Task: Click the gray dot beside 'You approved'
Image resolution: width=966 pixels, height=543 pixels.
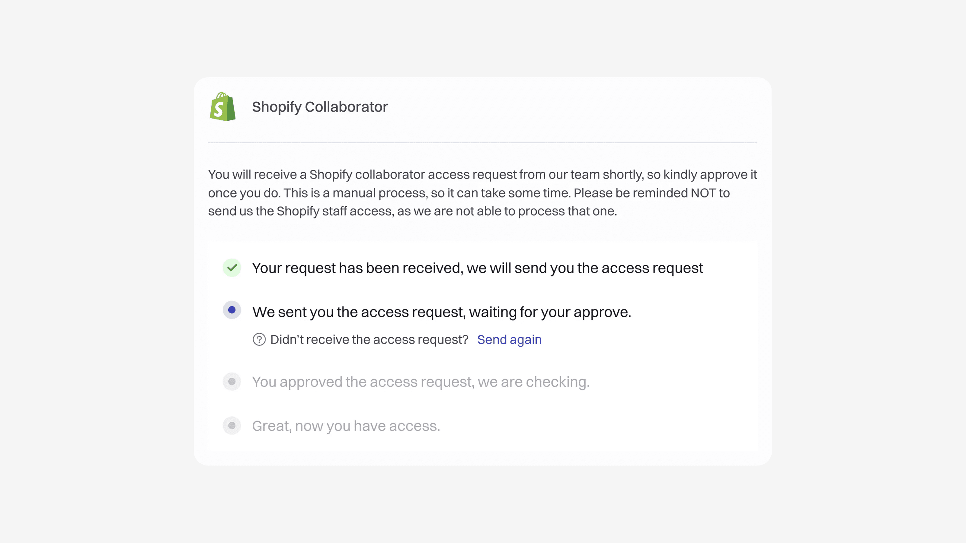Action: point(232,382)
